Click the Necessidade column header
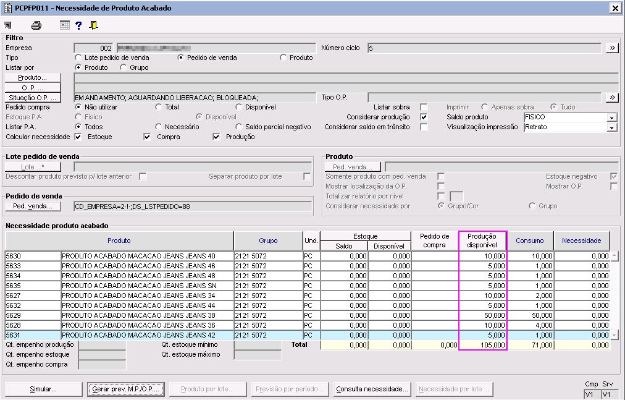The height and width of the screenshot is (400, 625). [582, 240]
